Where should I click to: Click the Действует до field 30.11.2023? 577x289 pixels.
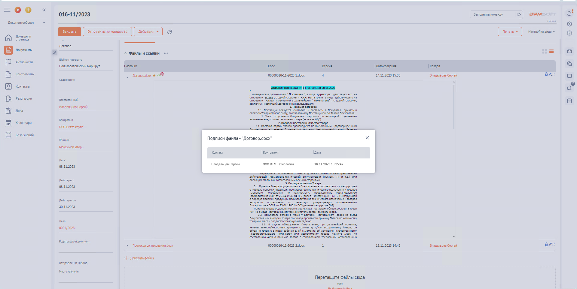86,207
